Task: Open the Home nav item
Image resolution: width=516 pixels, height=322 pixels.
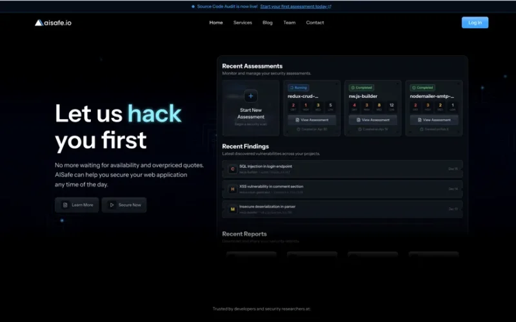Action: pos(216,23)
